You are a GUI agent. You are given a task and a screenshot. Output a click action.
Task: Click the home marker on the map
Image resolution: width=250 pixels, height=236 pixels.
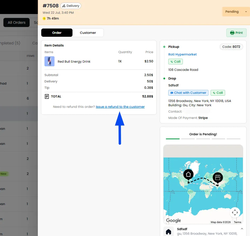(188, 174)
